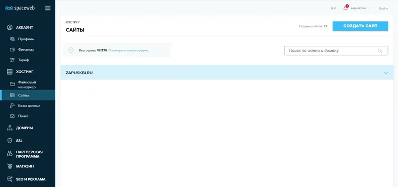
Task: Toggle the hamburger sidebar menu
Action: (48, 8)
